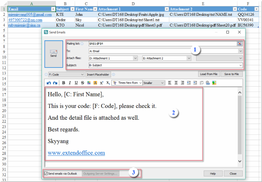Undo the last edit in email editor

pyautogui.click(x=49, y=83)
